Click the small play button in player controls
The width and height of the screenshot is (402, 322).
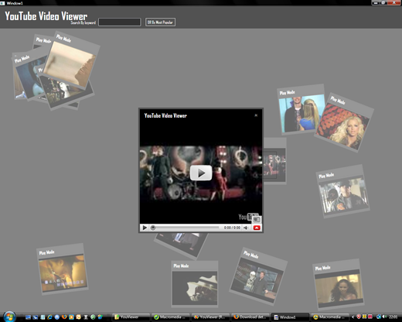[x=145, y=228]
